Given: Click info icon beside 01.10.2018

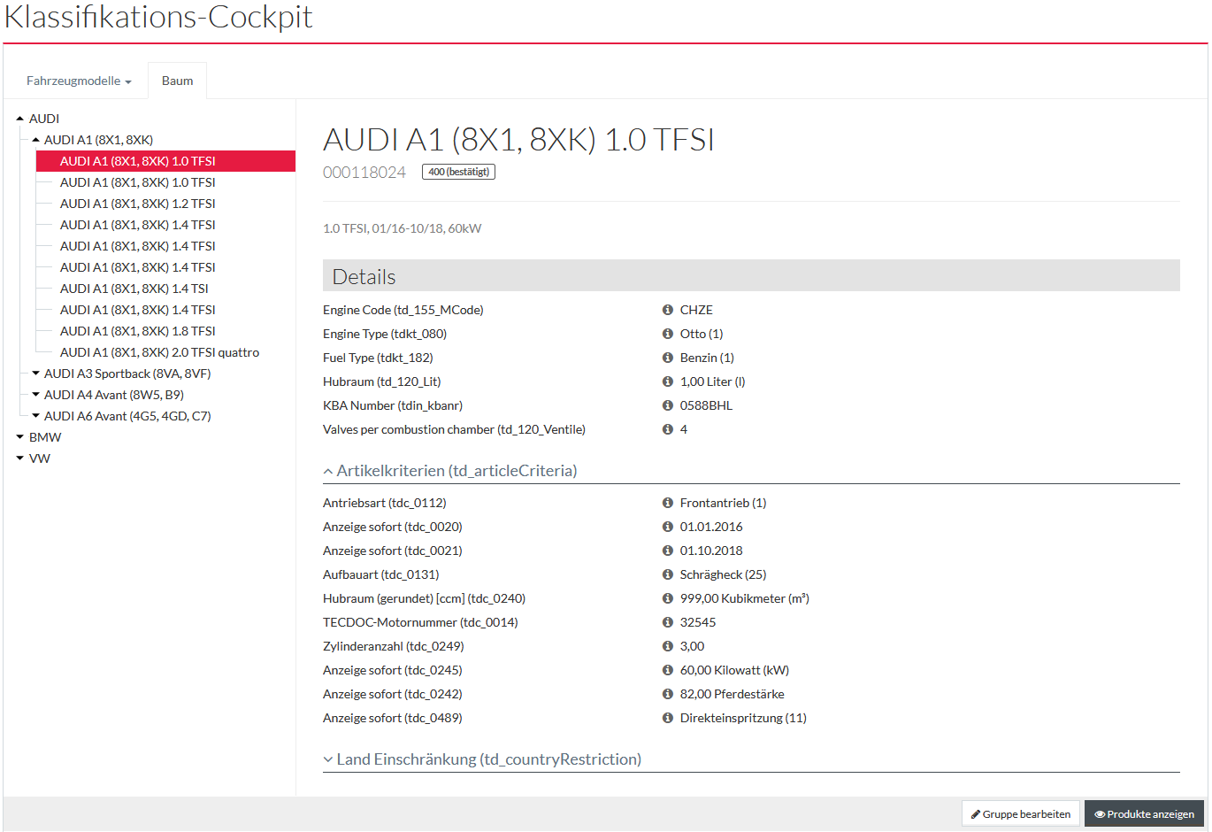Looking at the screenshot, I should [x=668, y=551].
